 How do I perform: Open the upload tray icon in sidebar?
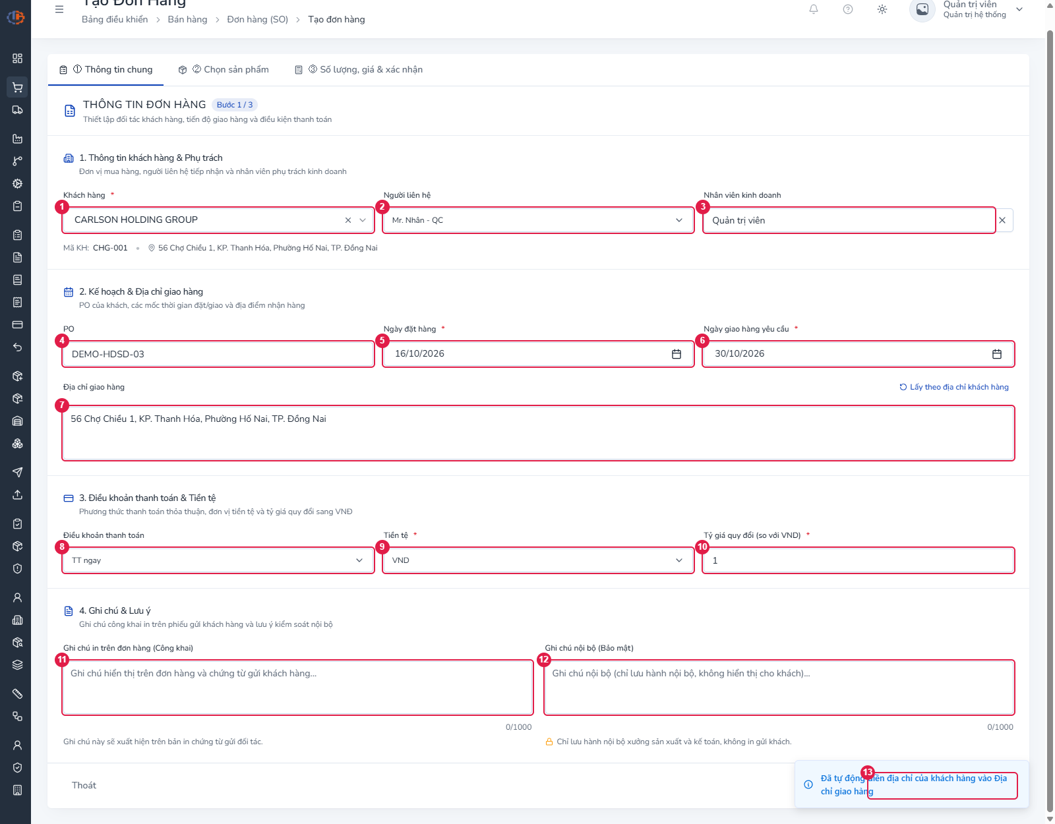click(18, 494)
